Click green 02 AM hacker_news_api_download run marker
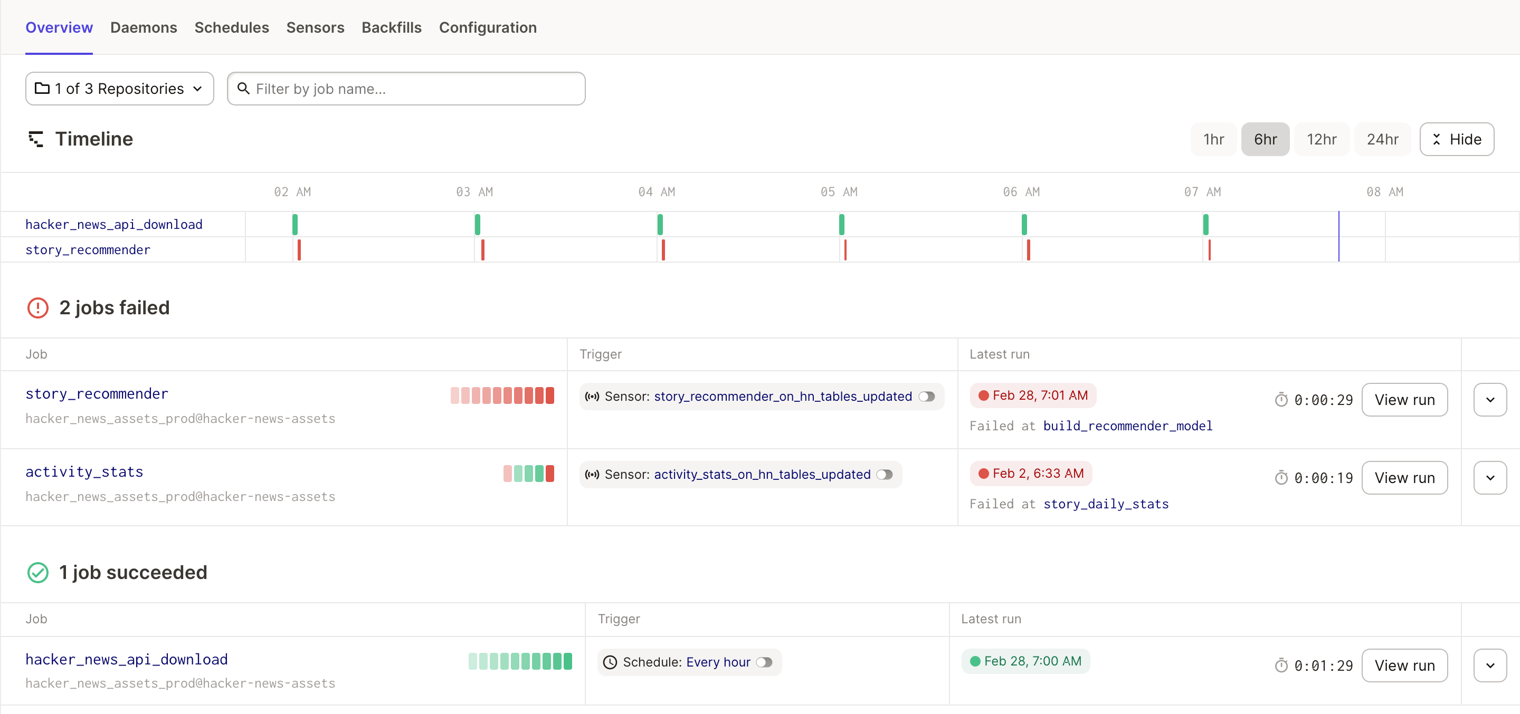 295,225
